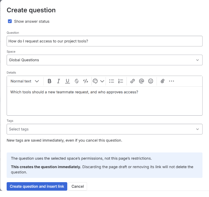Cancel the create question dialog
Viewport: 209px width, 197px height.
(78, 186)
